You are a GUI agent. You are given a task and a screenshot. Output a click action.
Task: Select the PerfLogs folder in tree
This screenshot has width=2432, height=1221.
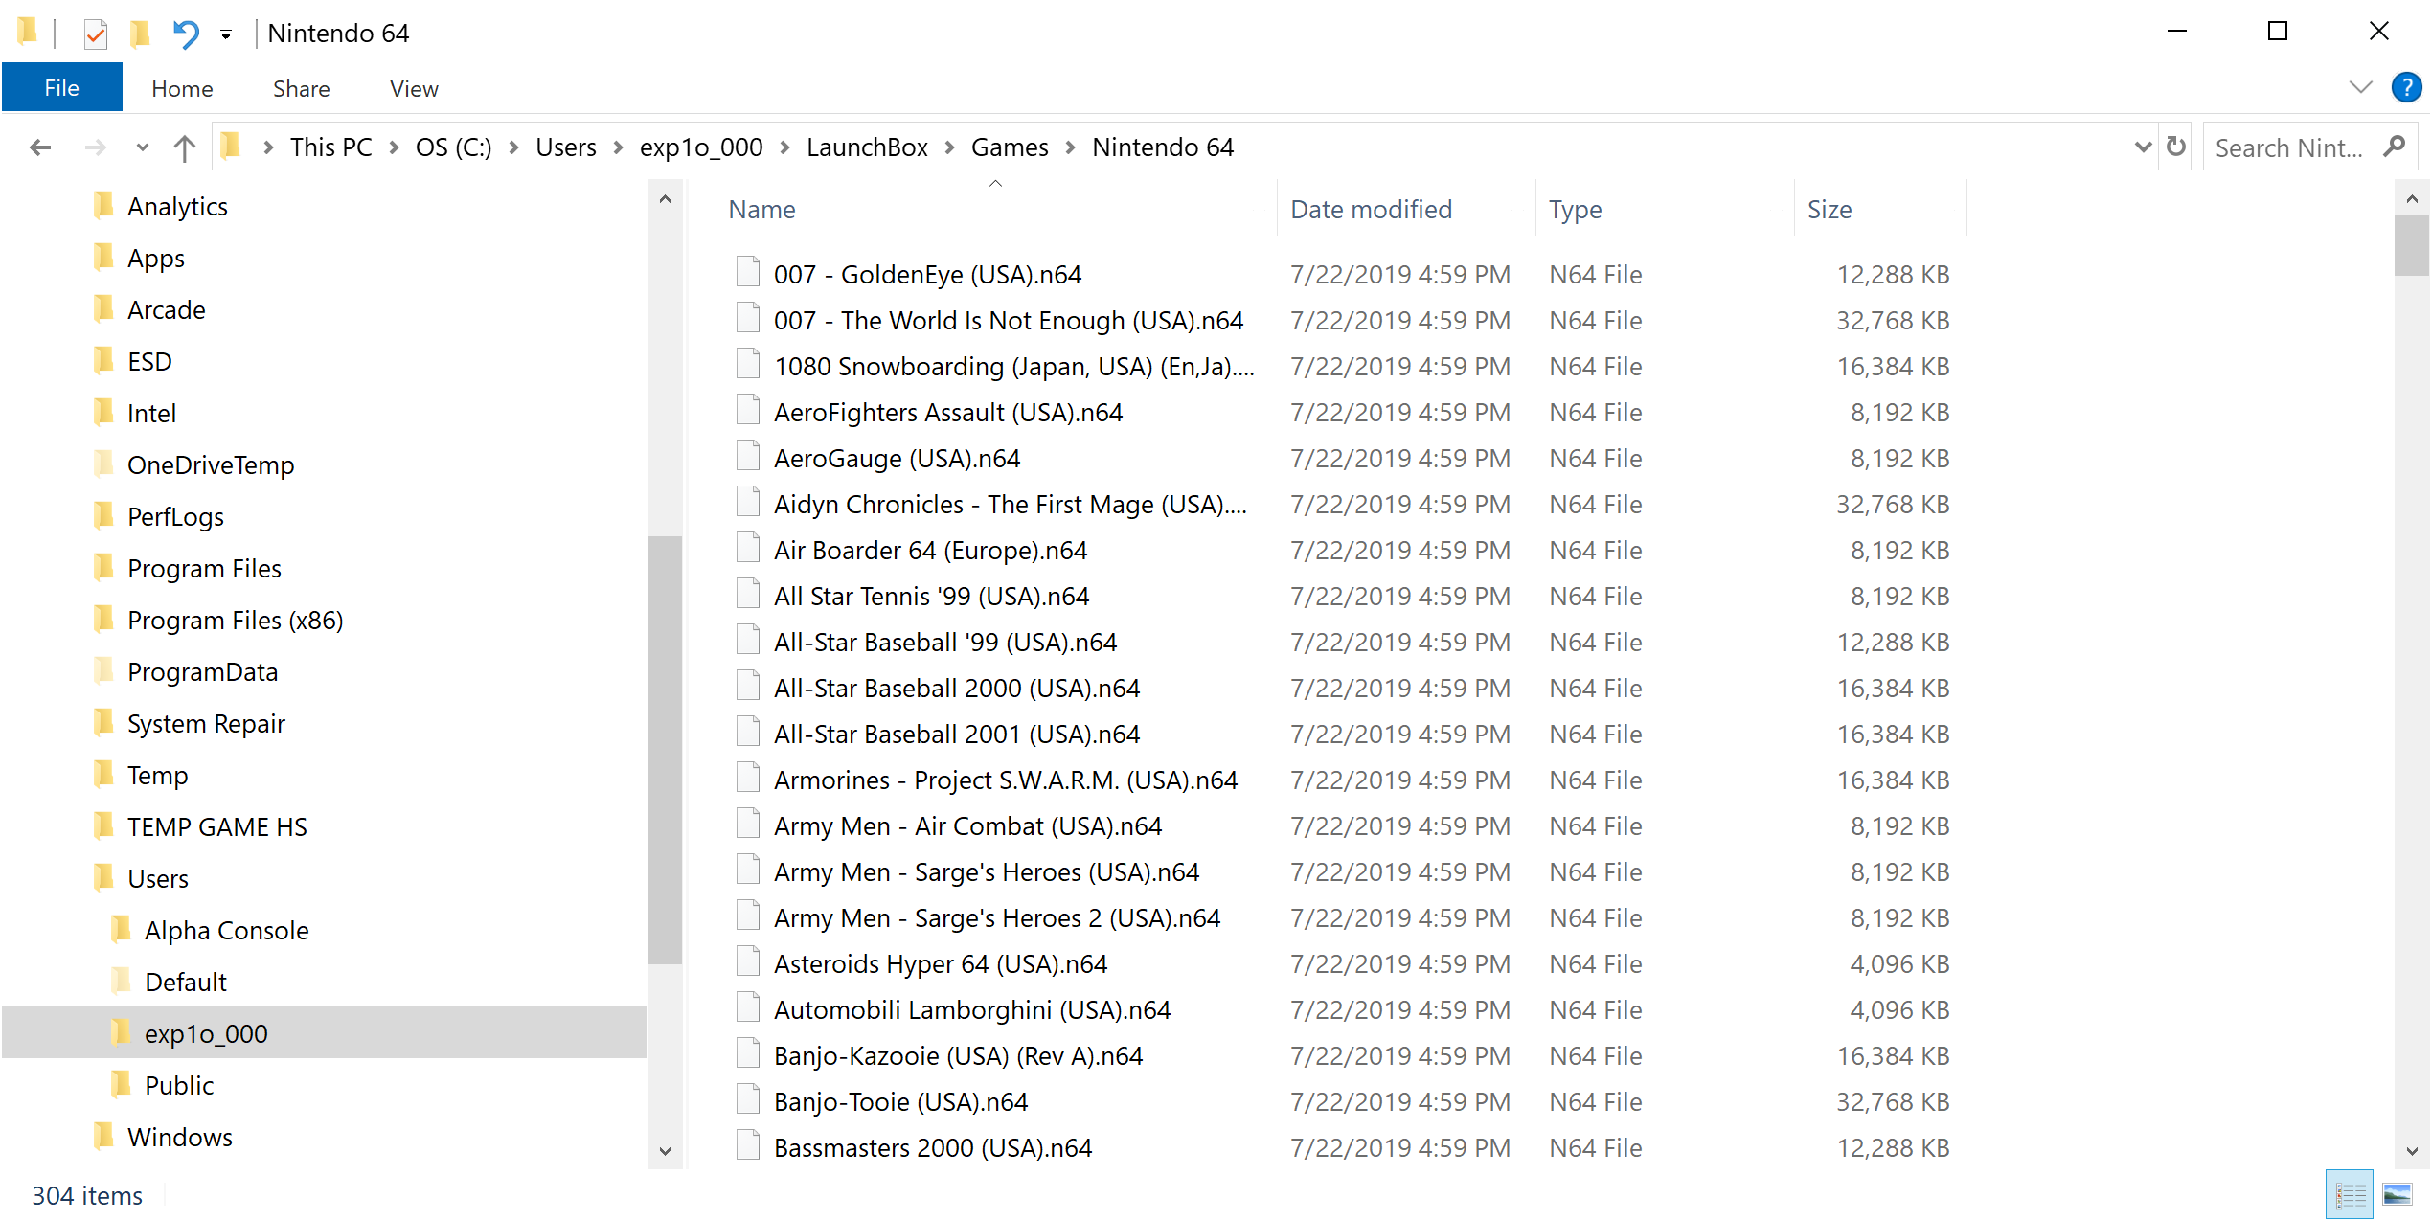(x=175, y=517)
